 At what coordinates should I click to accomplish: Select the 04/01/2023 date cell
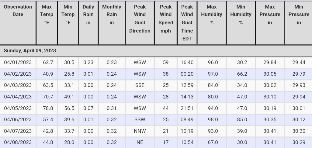click(x=18, y=63)
